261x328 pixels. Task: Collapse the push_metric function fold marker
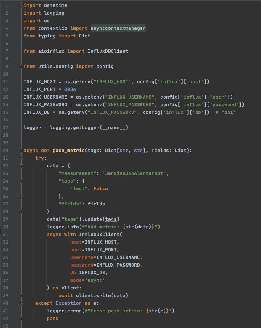[21, 151]
